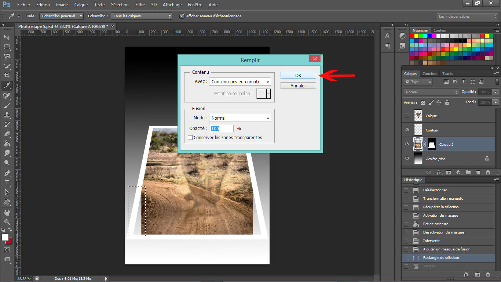501x282 pixels.
Task: Uncheck Afficher anneau d'échantillonnage
Action: click(x=182, y=16)
